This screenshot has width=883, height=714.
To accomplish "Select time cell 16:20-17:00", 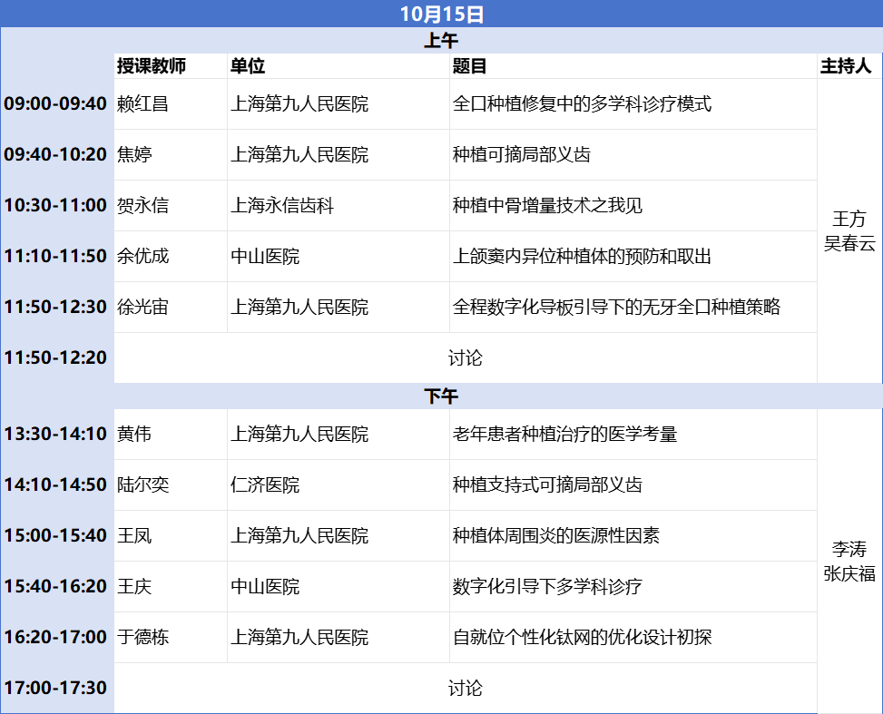I will 55,637.
